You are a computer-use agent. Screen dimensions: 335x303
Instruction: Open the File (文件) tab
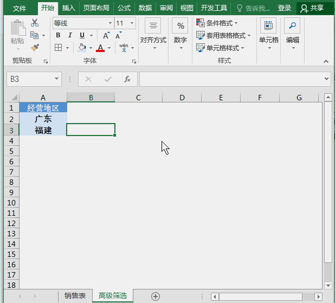pyautogui.click(x=19, y=8)
